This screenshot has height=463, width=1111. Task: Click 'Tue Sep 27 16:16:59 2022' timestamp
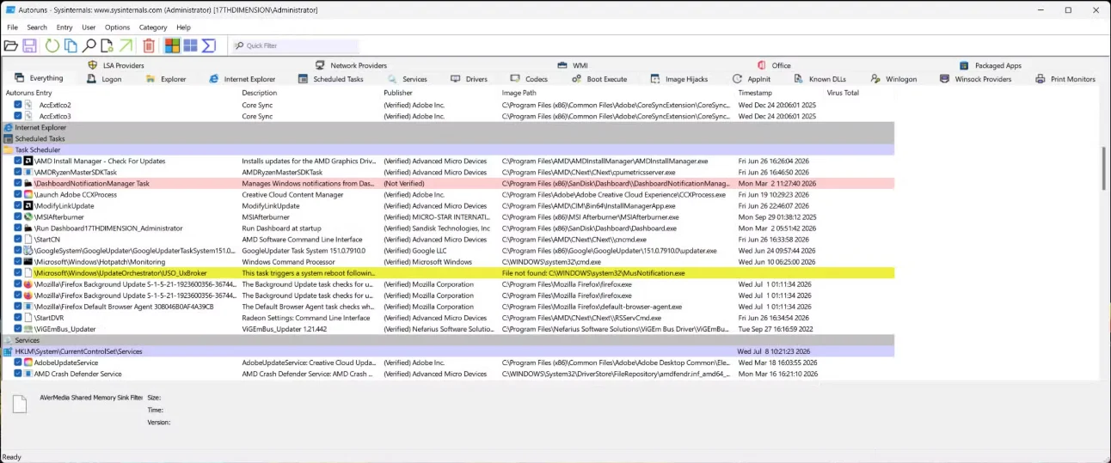pos(776,329)
